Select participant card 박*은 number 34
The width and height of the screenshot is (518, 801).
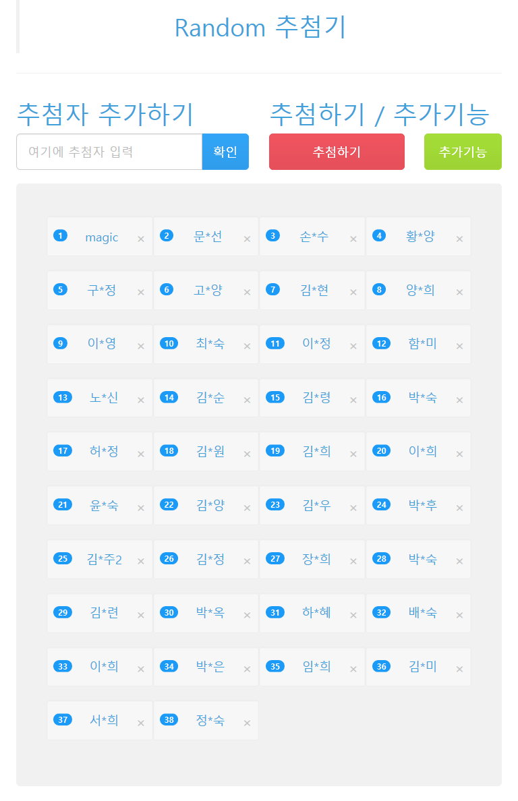(206, 667)
